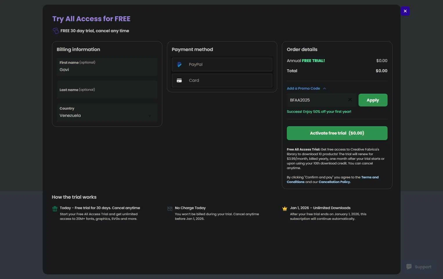Image resolution: width=443 pixels, height=279 pixels.
Task: Click the no-charge card icon
Action: pyautogui.click(x=170, y=209)
